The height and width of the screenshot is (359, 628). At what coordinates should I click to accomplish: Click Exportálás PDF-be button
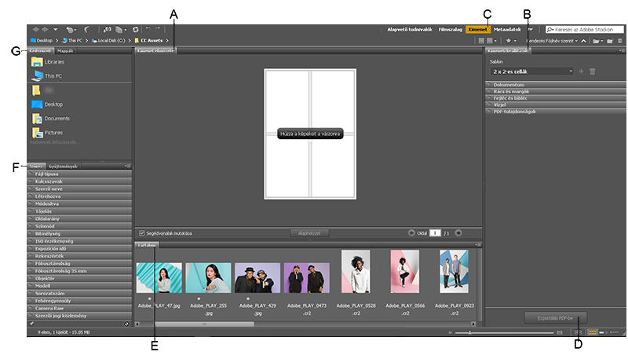coord(555,318)
